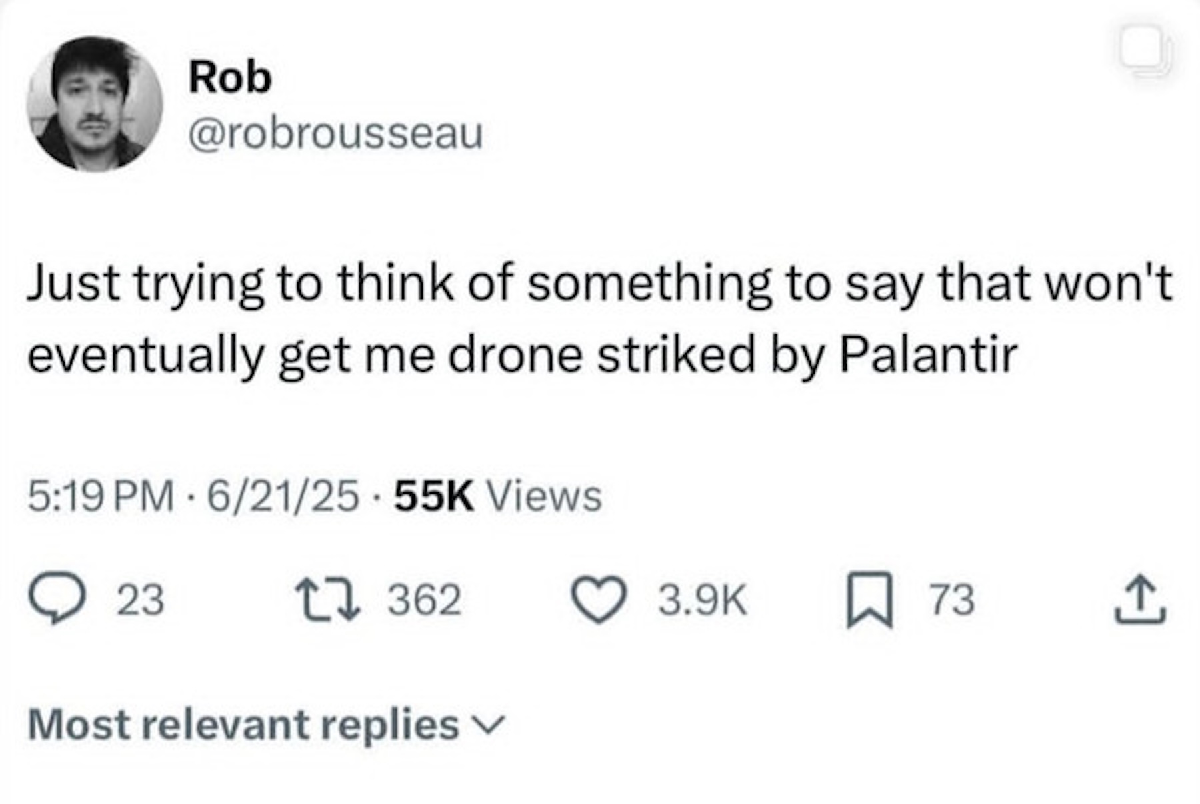Repost the tweet using the retweet icon

point(328,599)
